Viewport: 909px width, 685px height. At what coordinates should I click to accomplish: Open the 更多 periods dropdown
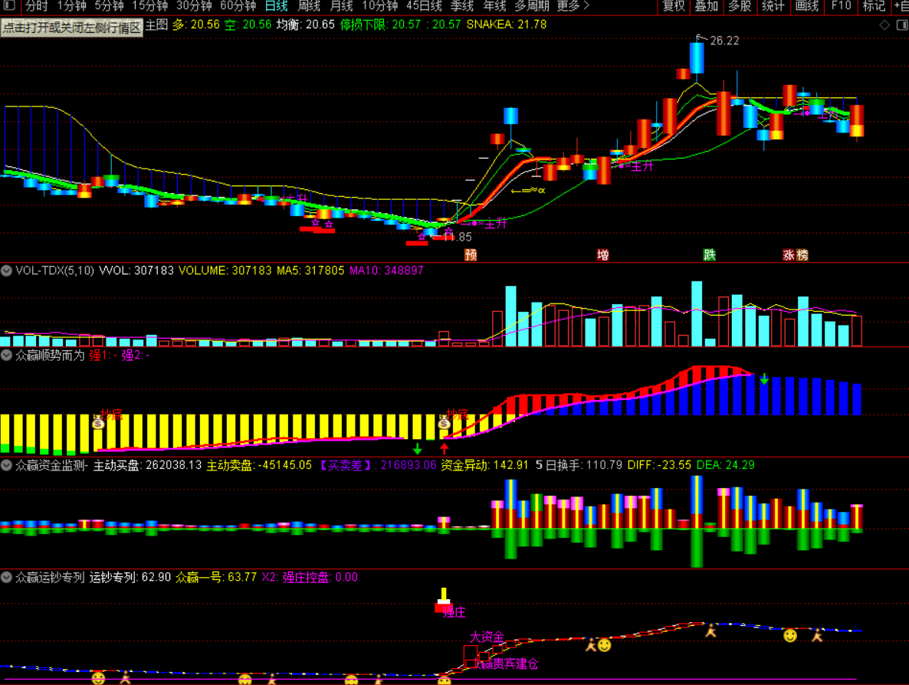tap(573, 6)
